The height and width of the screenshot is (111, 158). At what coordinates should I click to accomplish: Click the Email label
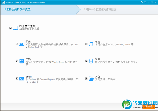pos(28,77)
